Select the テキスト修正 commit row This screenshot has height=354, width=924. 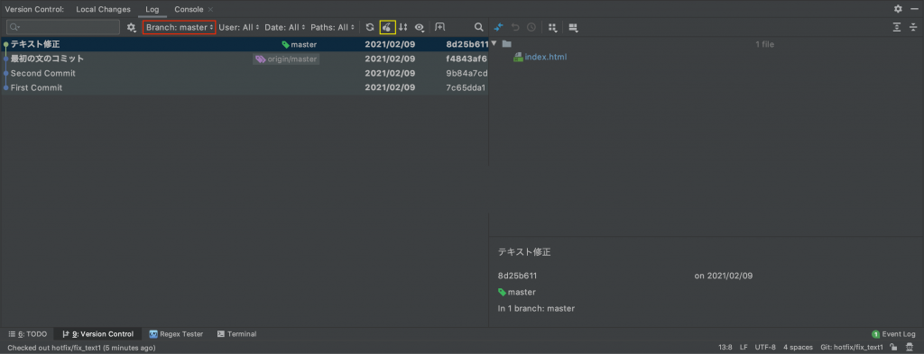[x=245, y=44]
